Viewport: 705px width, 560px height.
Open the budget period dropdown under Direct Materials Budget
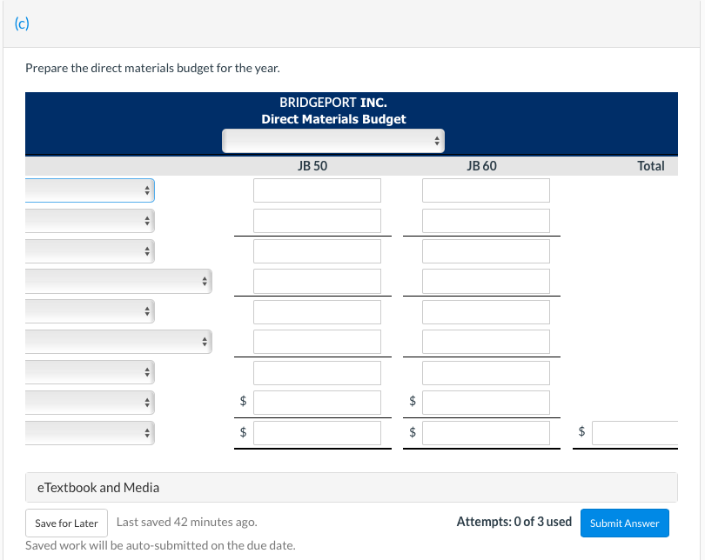click(x=333, y=141)
